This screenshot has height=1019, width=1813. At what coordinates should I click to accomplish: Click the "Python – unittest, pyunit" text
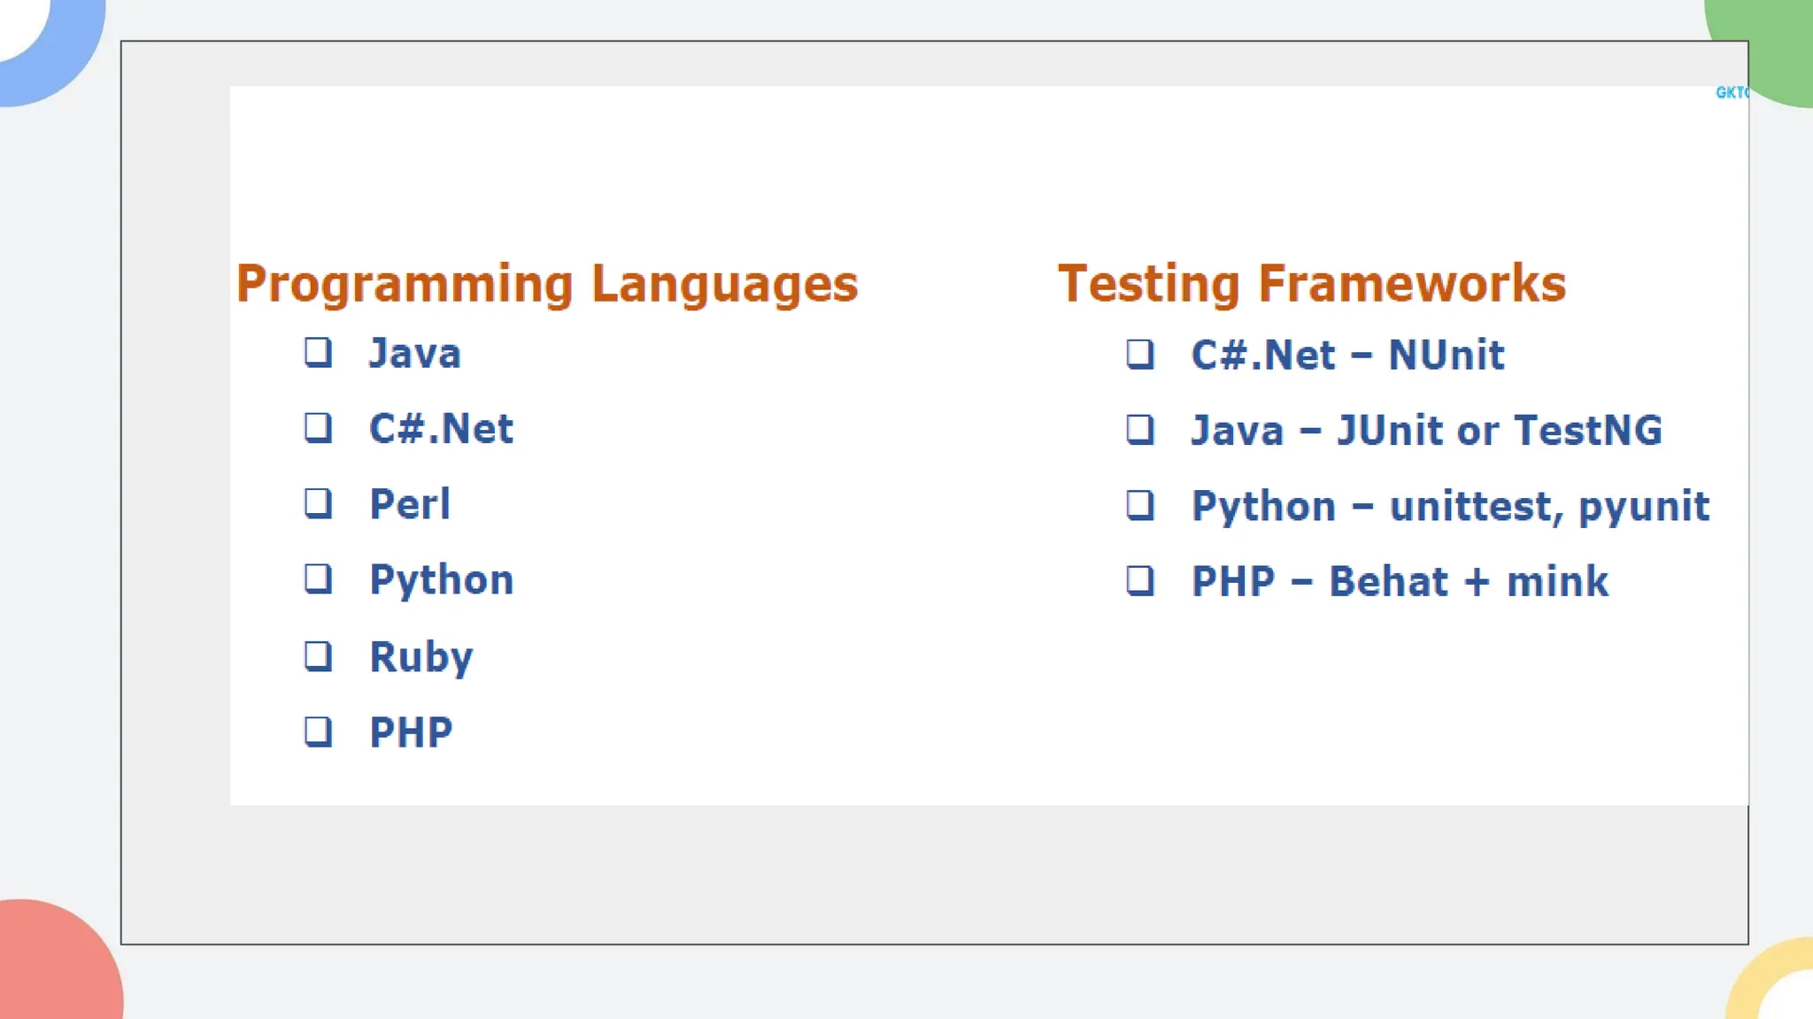1450,507
